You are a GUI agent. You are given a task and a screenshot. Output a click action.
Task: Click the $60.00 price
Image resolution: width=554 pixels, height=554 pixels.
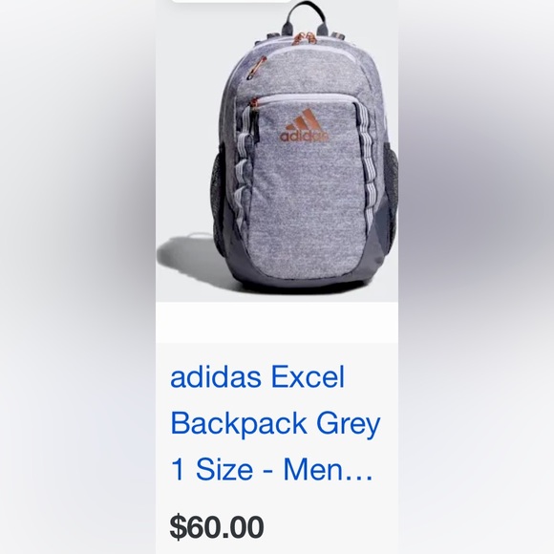tap(217, 527)
